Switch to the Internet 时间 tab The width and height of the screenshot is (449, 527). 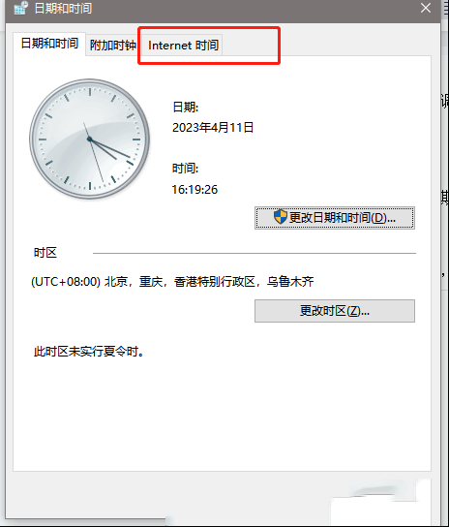pos(183,45)
